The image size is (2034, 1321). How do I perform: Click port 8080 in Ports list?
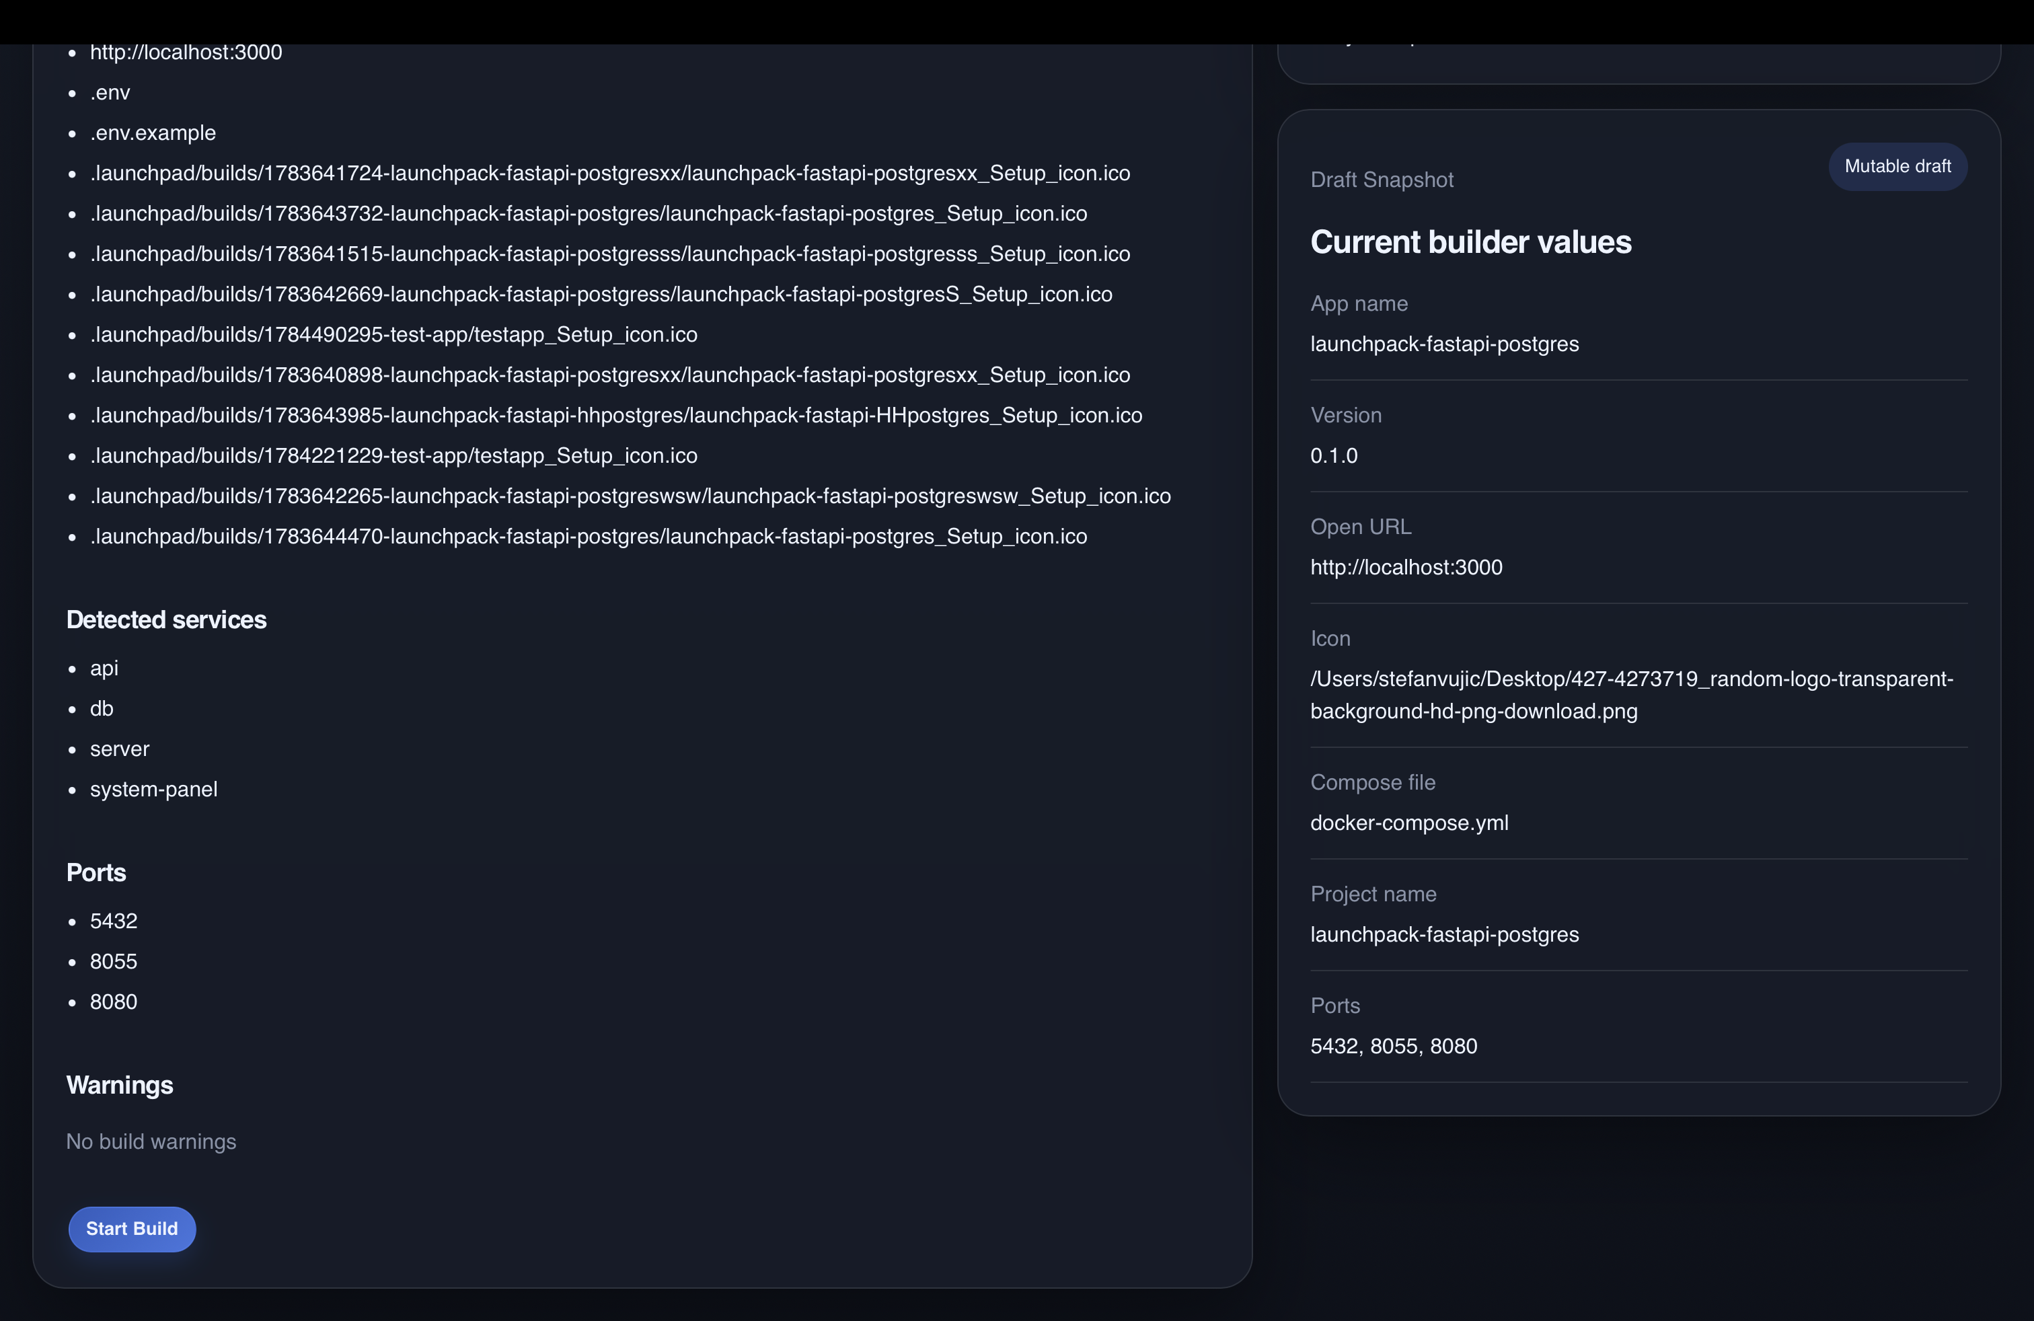click(114, 1002)
